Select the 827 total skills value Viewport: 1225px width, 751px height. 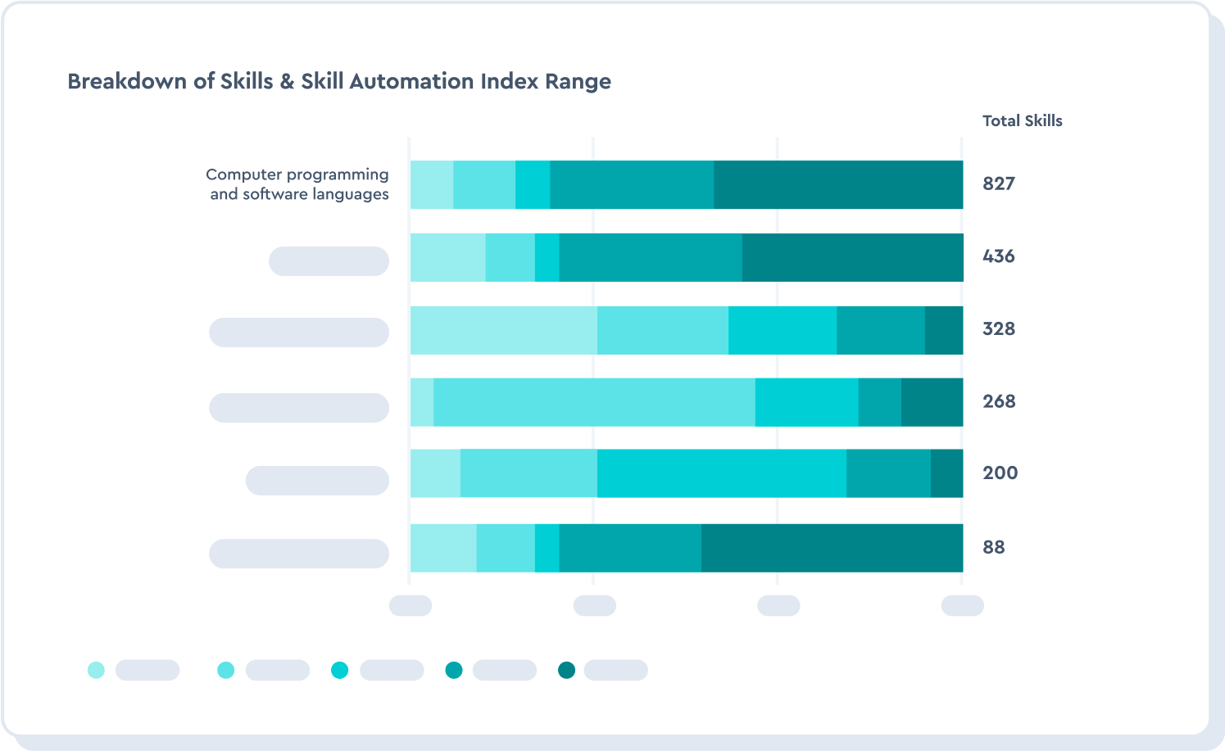point(999,183)
